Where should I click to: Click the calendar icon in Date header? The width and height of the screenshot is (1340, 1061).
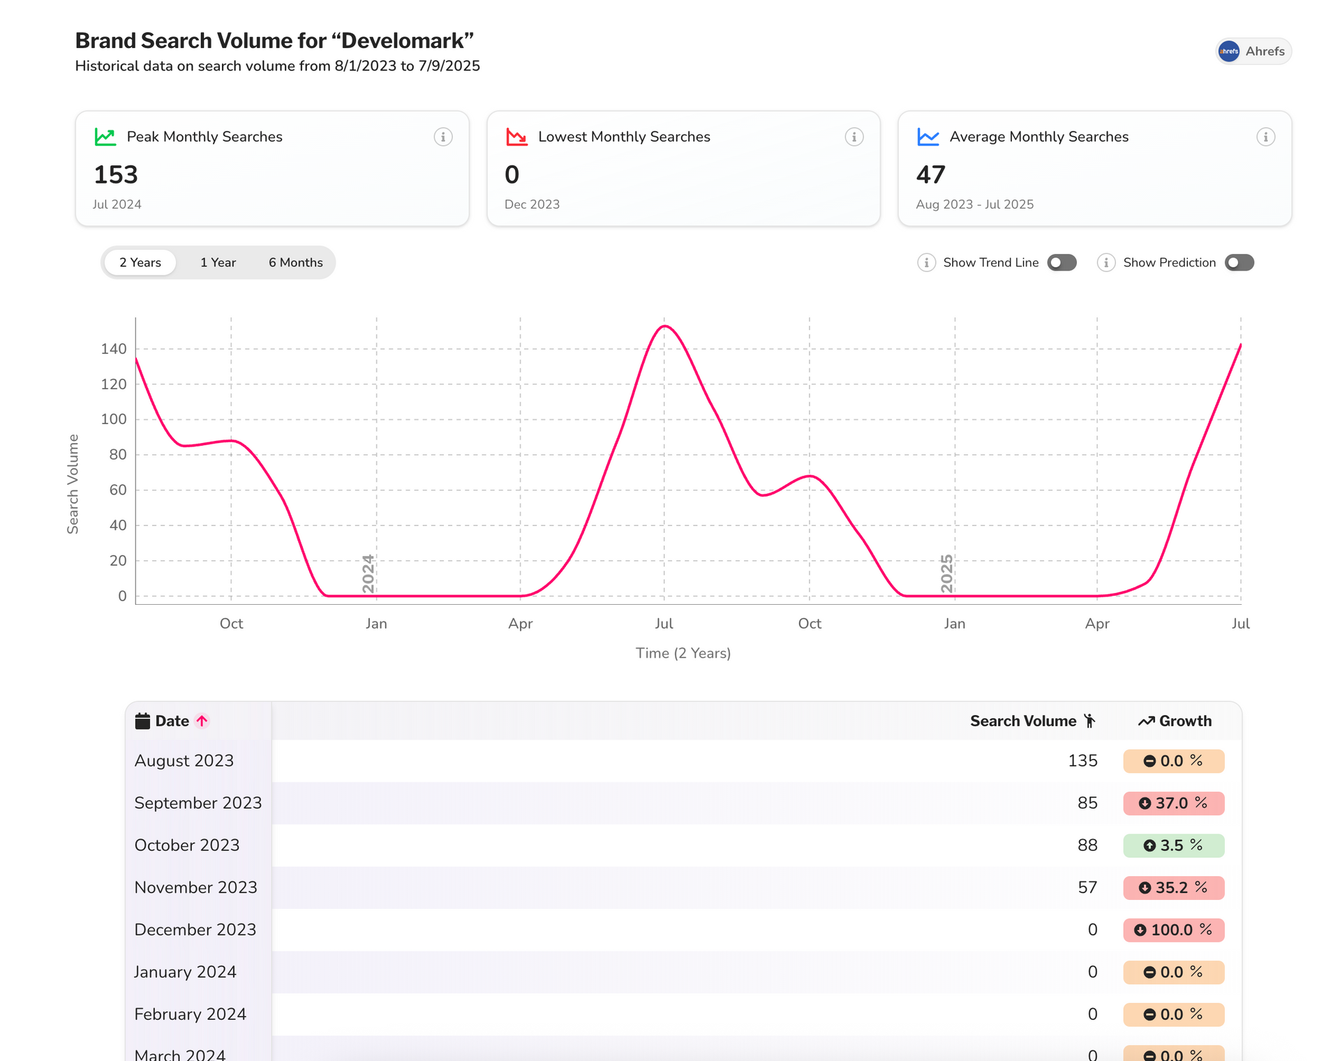pyautogui.click(x=142, y=721)
